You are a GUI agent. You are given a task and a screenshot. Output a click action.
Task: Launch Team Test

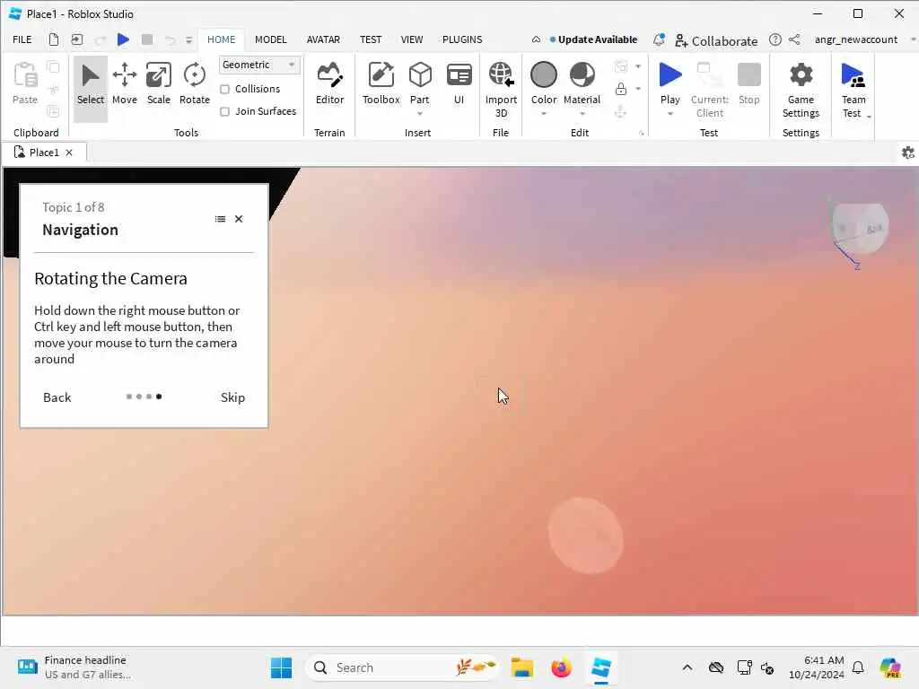[853, 90]
